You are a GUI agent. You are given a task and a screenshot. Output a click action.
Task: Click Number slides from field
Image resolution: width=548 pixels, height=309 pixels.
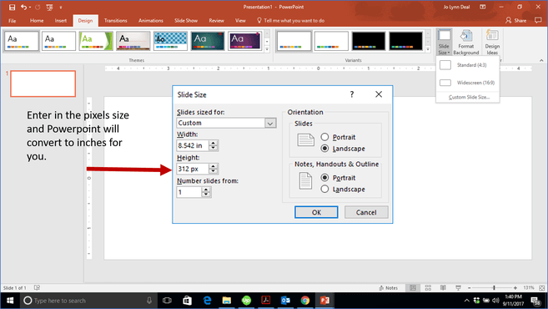tap(189, 192)
